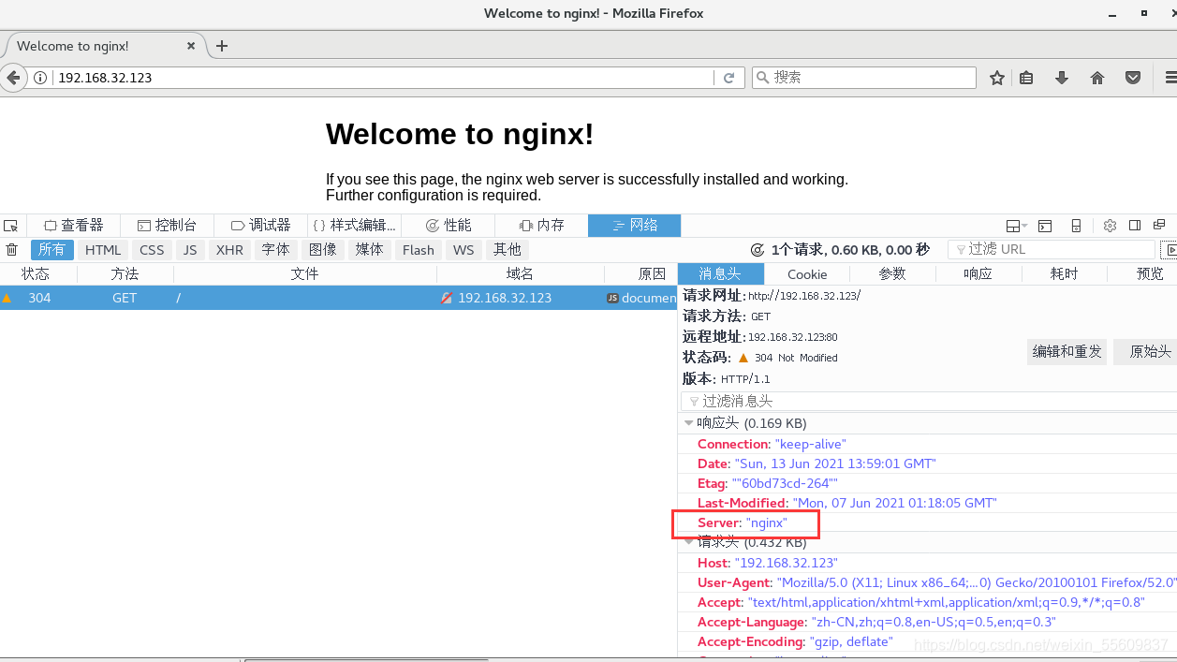
Task: Clear network requests with trash icon
Action: coord(12,250)
